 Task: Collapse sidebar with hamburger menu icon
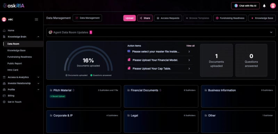coord(36,19)
